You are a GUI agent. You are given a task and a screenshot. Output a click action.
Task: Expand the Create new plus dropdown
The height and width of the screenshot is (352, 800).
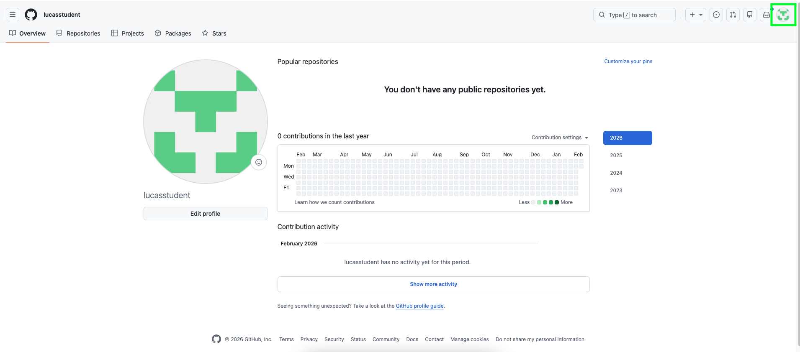point(695,15)
